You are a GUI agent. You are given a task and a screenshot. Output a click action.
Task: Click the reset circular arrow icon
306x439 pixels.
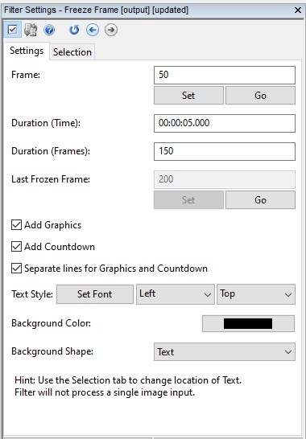[74, 30]
